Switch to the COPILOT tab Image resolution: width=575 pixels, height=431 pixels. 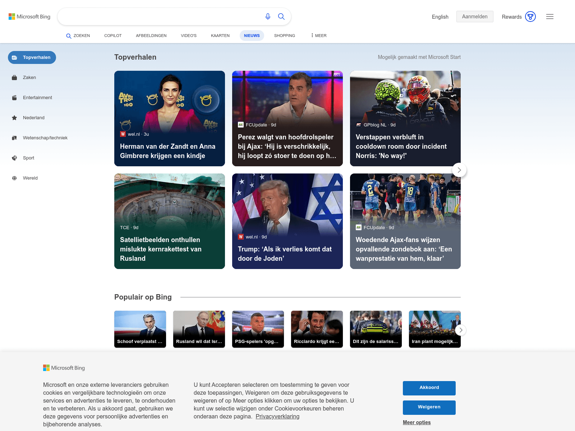tap(113, 36)
